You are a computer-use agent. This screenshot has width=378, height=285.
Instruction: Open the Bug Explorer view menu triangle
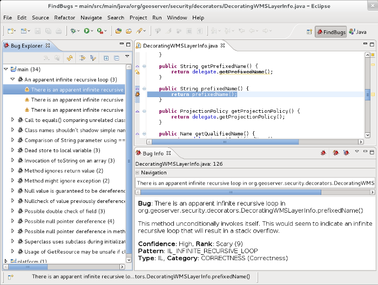[127, 56]
